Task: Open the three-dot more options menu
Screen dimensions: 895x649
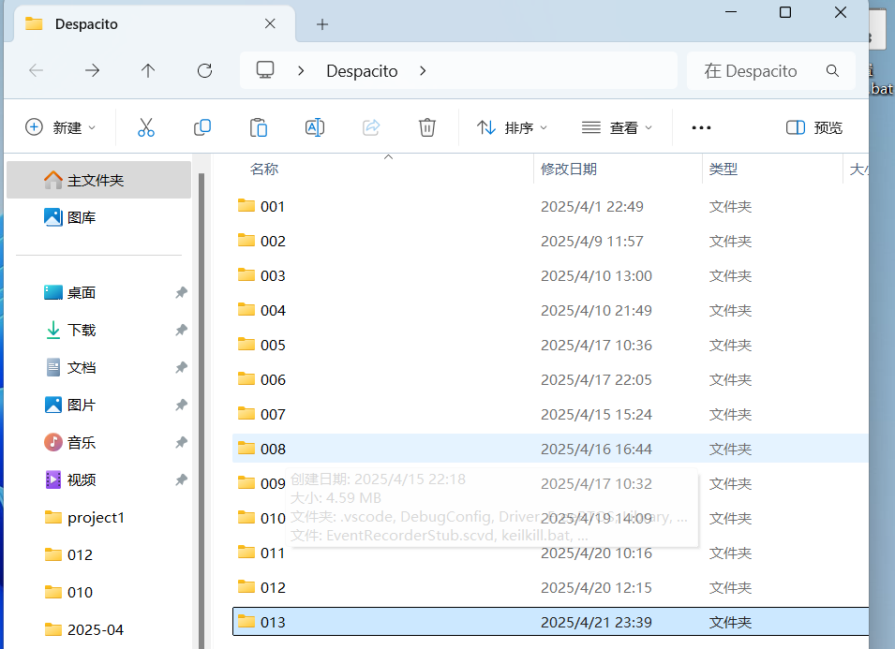Action: coord(701,127)
